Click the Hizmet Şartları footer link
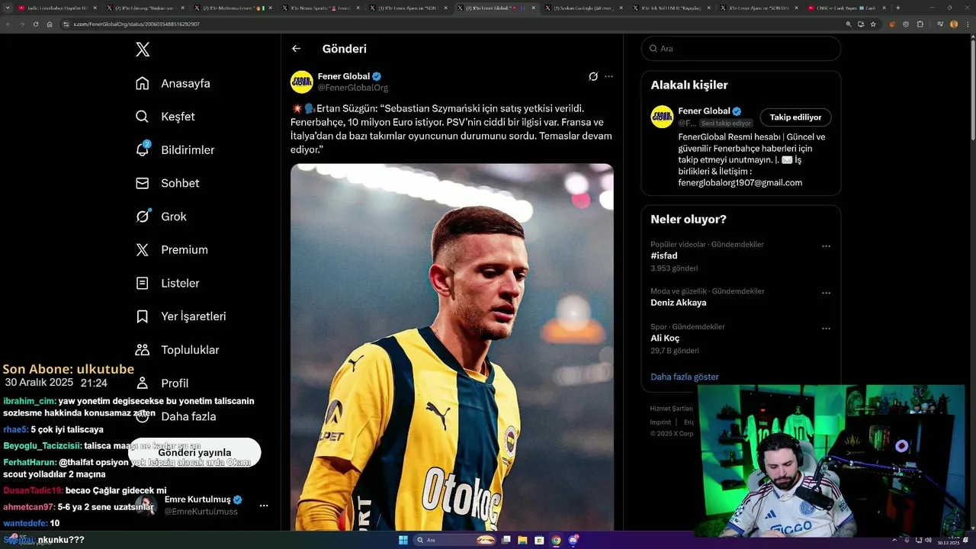Screen dimensions: 976x549 tap(672, 409)
